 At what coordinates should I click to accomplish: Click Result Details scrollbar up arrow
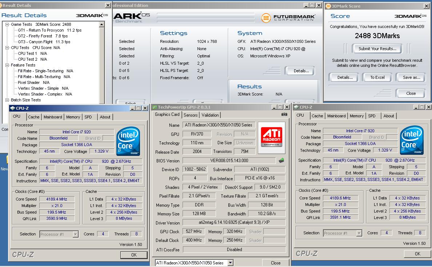(102, 24)
